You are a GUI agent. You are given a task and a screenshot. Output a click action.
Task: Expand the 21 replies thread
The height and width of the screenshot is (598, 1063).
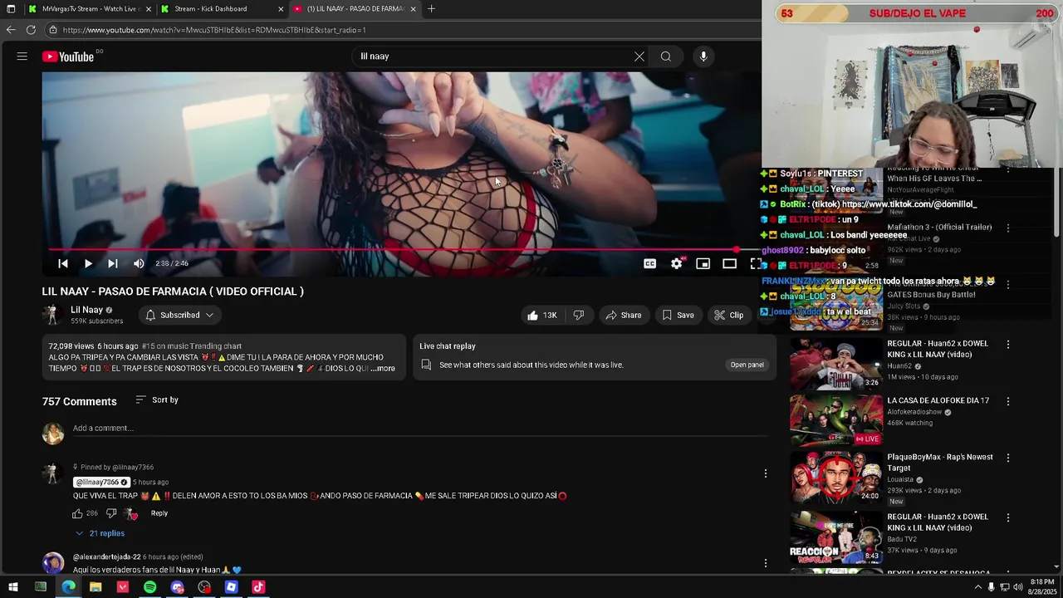click(x=100, y=533)
